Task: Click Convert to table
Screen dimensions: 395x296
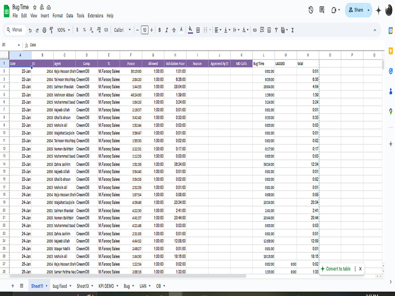Action: click(x=335, y=268)
